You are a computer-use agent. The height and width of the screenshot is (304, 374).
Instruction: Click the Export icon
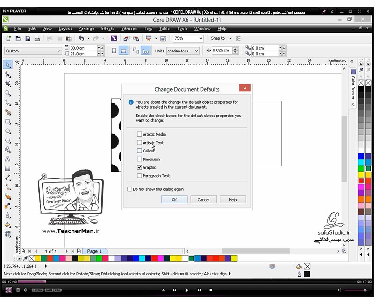tap(136, 38)
